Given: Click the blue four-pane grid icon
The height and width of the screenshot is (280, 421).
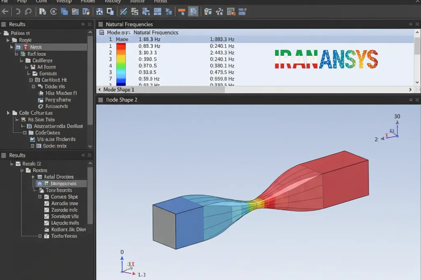Looking at the screenshot, I should (157, 11).
